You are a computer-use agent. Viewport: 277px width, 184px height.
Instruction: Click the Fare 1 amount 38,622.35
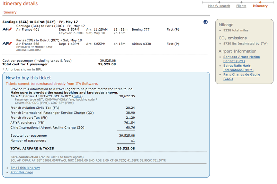tap(127, 96)
